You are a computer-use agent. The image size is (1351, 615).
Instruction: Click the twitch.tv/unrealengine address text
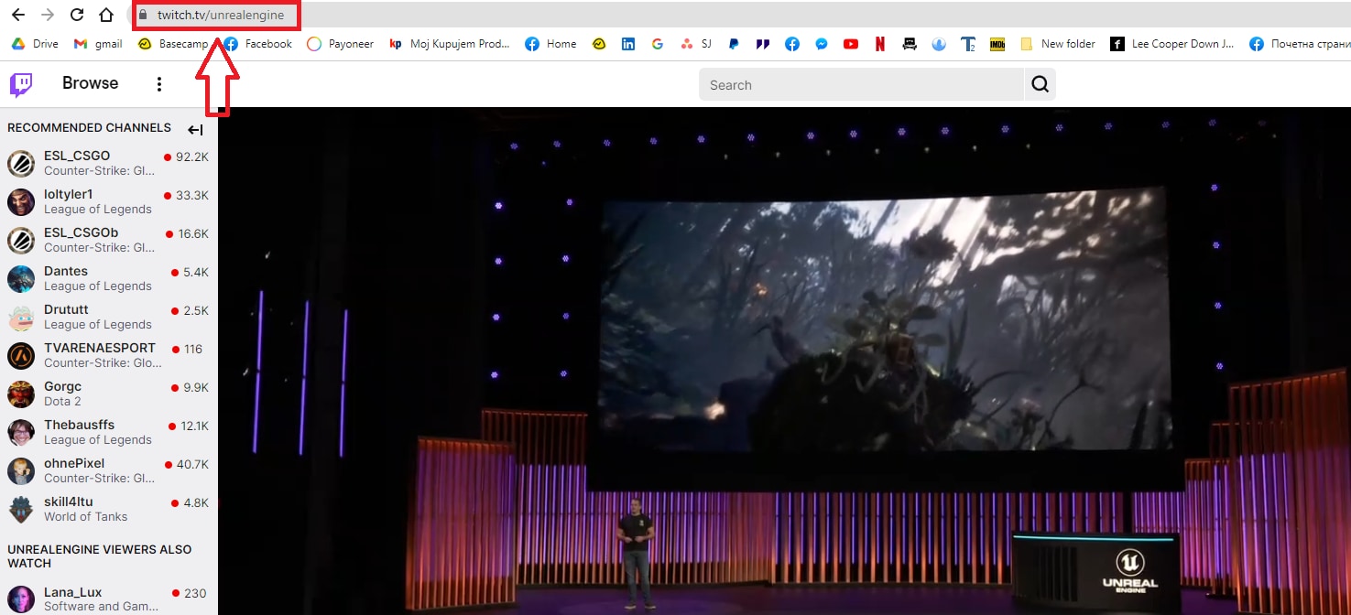tap(221, 16)
